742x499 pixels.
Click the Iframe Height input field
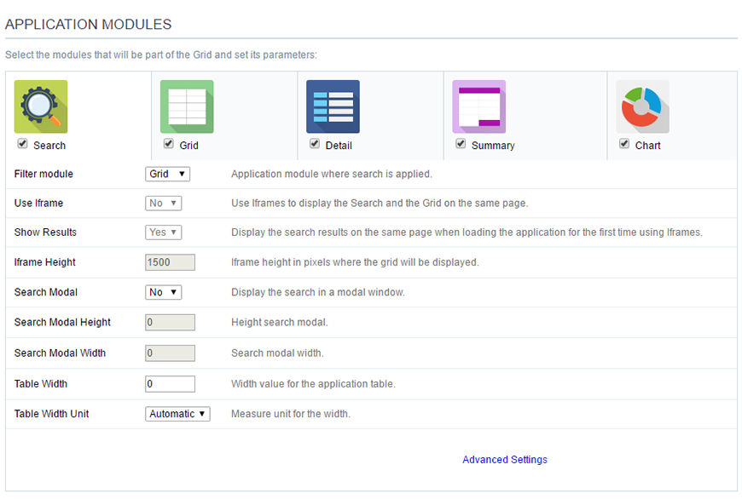pos(170,262)
